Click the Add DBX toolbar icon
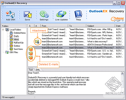This screenshot has width=126, height=100. (x=11, y=14)
